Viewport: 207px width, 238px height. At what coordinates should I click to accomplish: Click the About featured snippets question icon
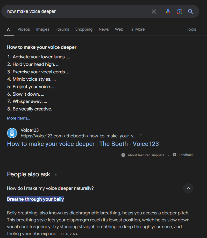[x=123, y=155]
